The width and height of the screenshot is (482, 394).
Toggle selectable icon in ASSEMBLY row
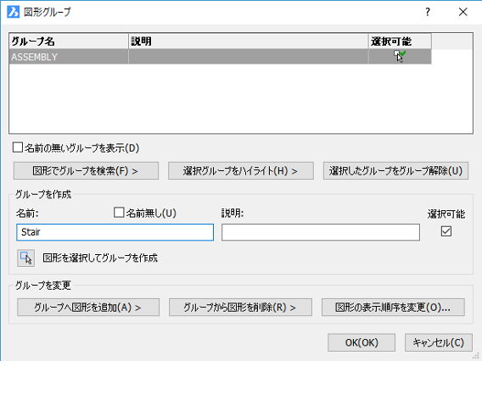click(x=400, y=56)
